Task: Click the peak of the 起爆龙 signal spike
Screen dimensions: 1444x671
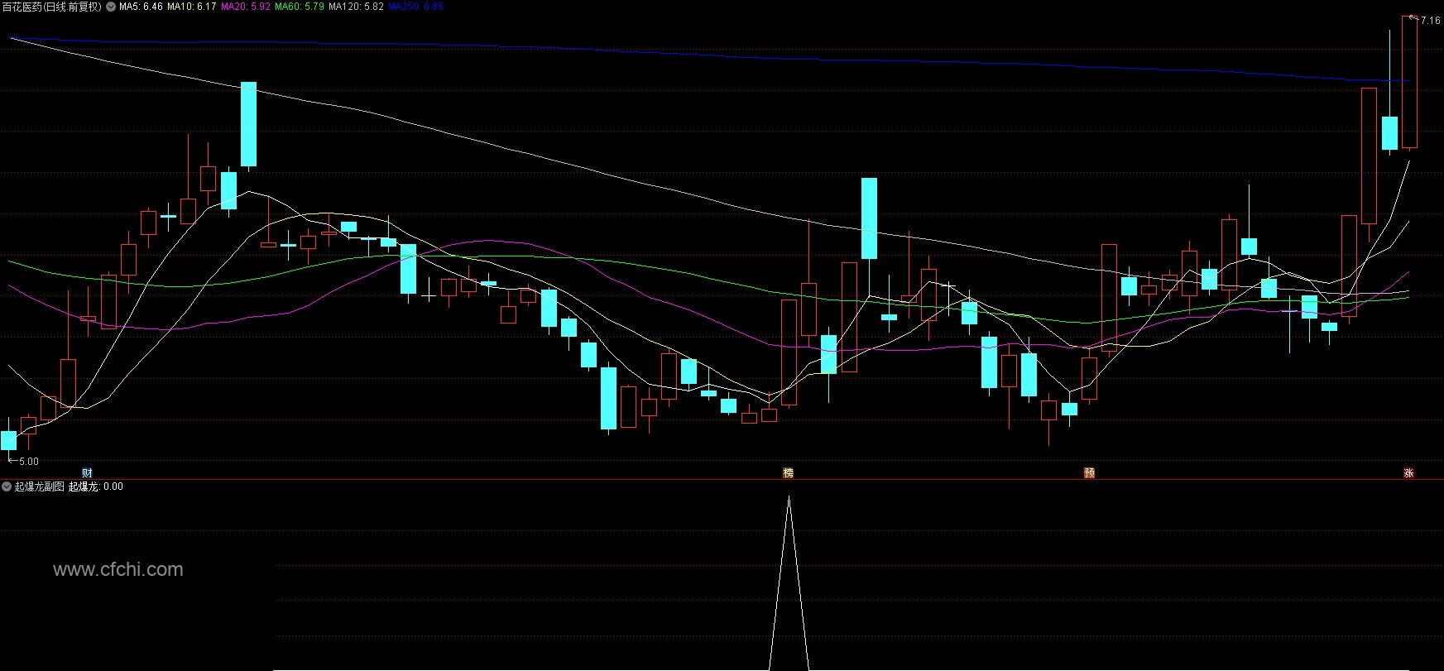Action: tap(789, 497)
